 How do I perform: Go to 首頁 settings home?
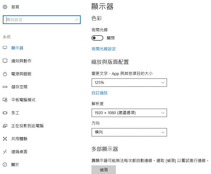tap(15, 7)
